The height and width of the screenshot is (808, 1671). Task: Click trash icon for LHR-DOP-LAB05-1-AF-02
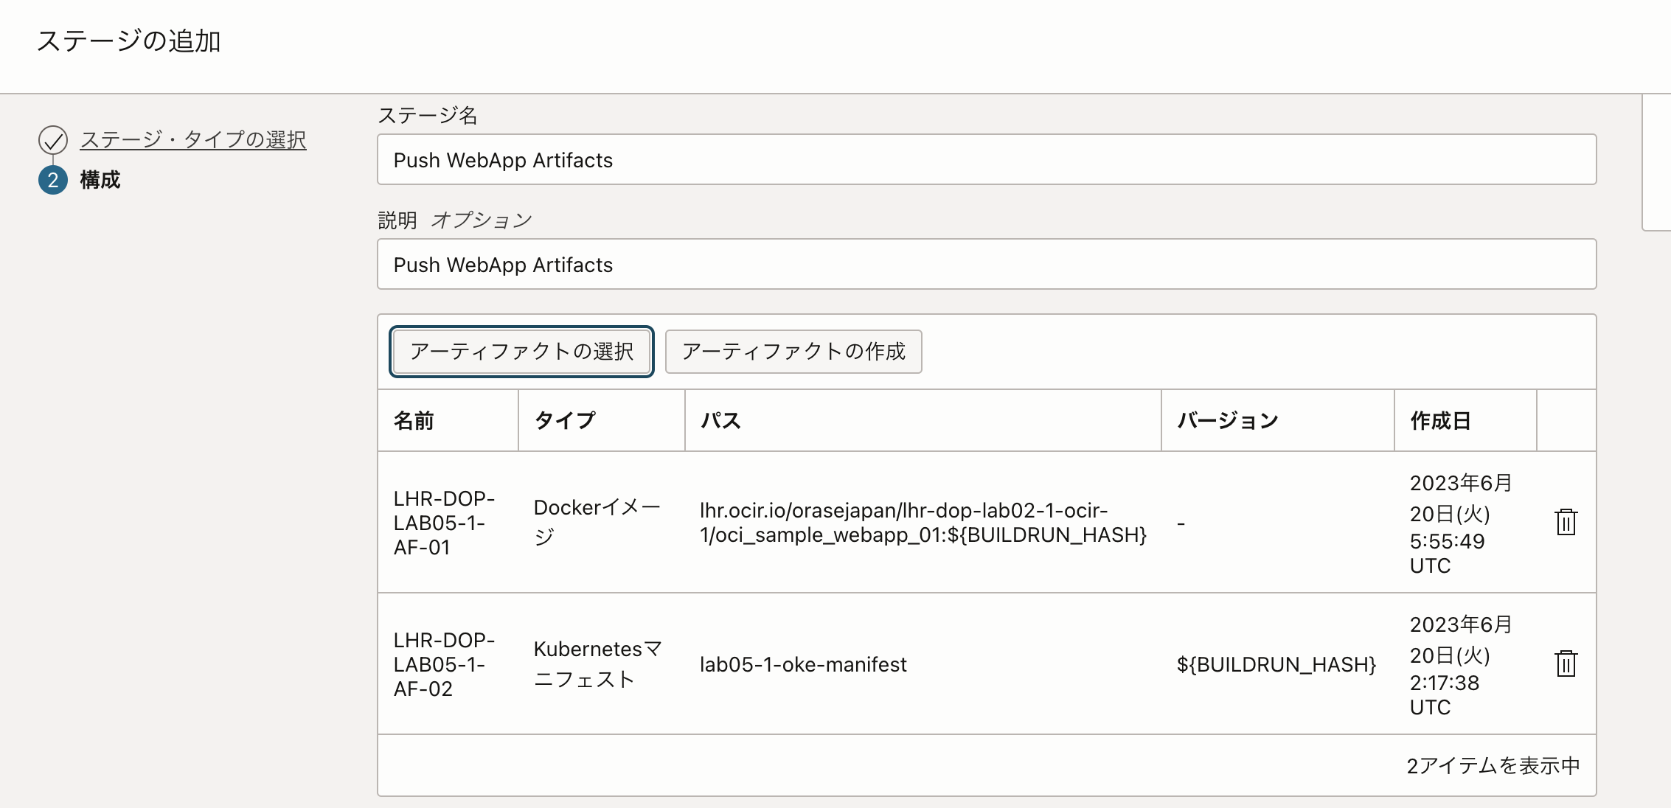1566,664
